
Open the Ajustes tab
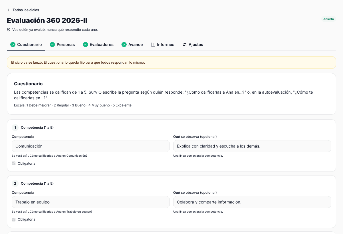[x=193, y=45]
